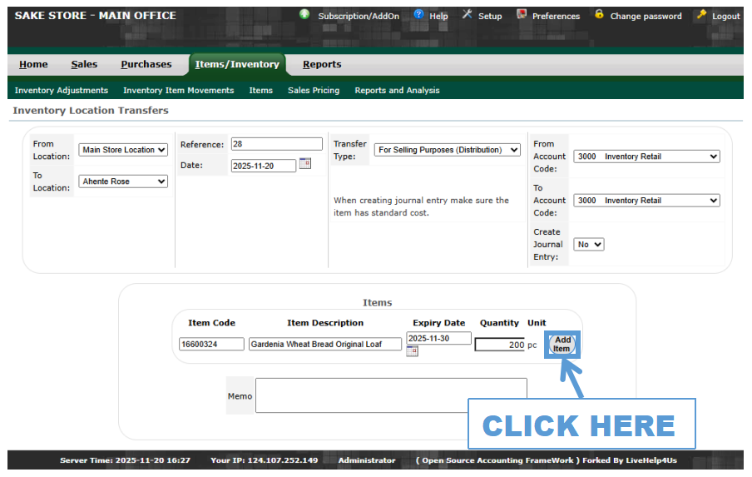The width and height of the screenshot is (752, 477).
Task: Open the To Location dropdown
Action: (x=123, y=181)
